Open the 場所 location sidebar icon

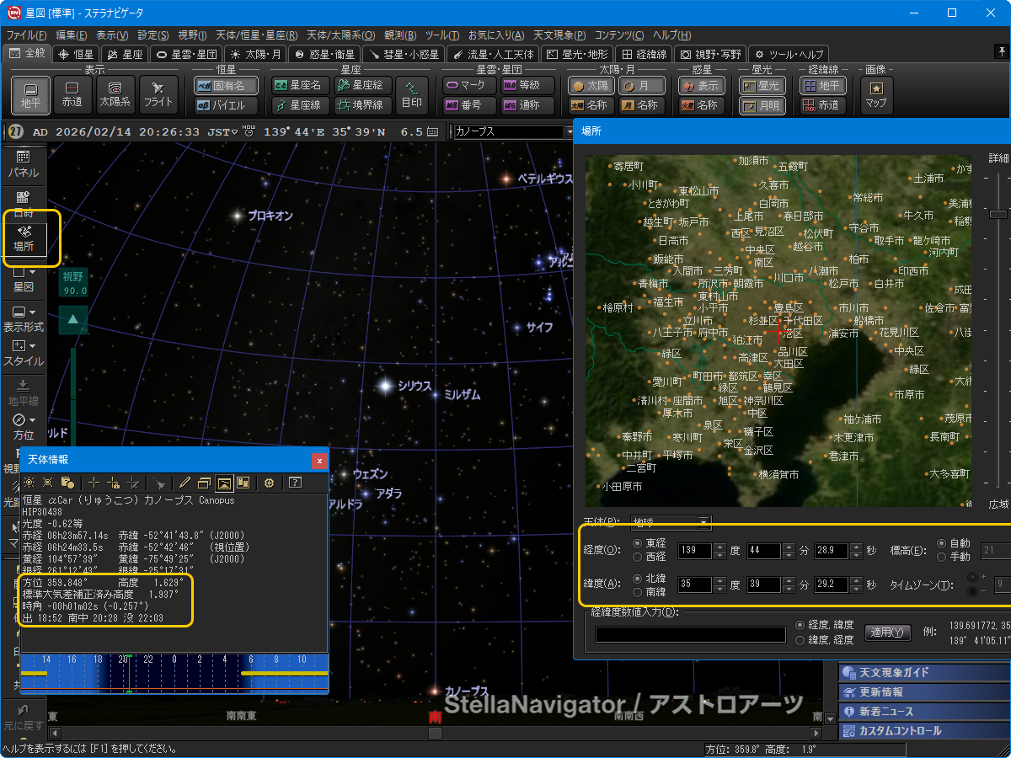click(x=23, y=238)
